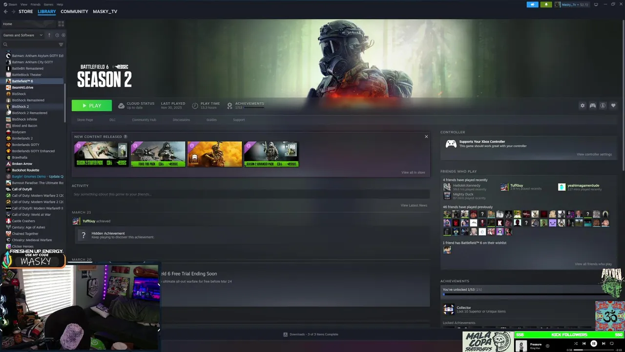Open game settings gear icon
Viewport: 625px width, 352px height.
pyautogui.click(x=582, y=106)
